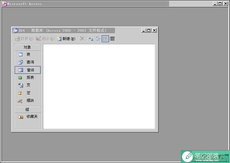
Task: Switch to large icons view
Action: pyautogui.click(x=91, y=39)
